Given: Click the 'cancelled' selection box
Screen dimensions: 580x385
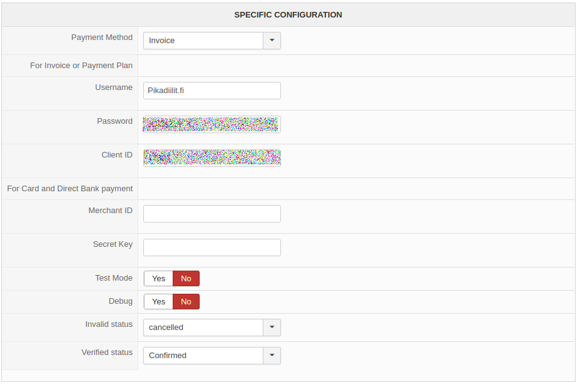Looking at the screenshot, I should pyautogui.click(x=203, y=327).
